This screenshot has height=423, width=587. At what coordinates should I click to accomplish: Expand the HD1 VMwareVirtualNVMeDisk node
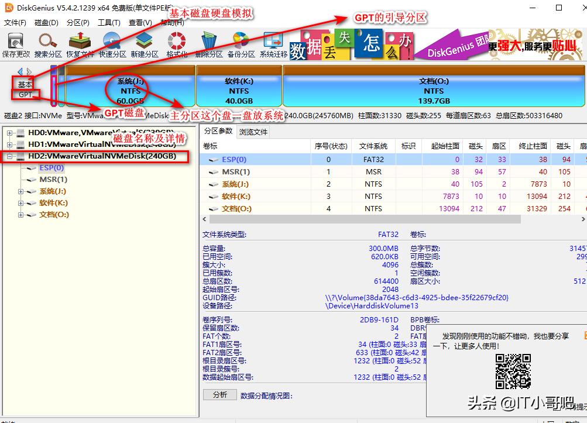[x=9, y=145]
